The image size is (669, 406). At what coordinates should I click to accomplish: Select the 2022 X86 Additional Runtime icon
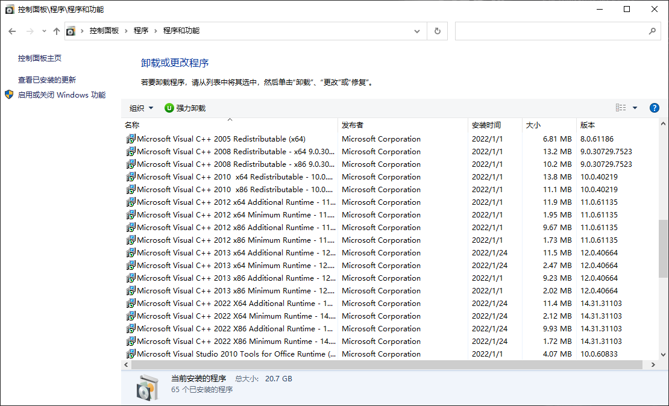[x=131, y=329]
